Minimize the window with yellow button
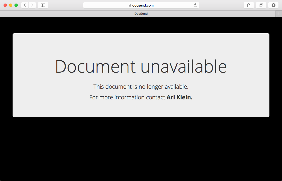This screenshot has width=282, height=181. coord(11,5)
